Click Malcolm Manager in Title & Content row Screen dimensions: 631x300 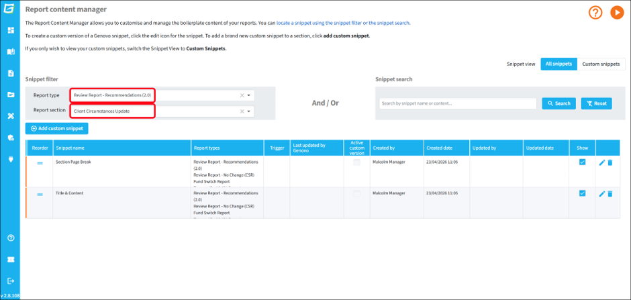(389, 193)
